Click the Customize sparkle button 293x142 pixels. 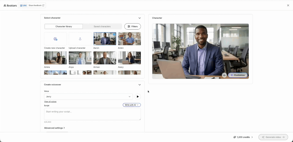coord(238,75)
